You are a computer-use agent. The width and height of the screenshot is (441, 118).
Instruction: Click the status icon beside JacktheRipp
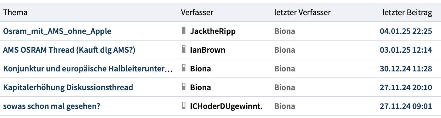[x=183, y=30]
